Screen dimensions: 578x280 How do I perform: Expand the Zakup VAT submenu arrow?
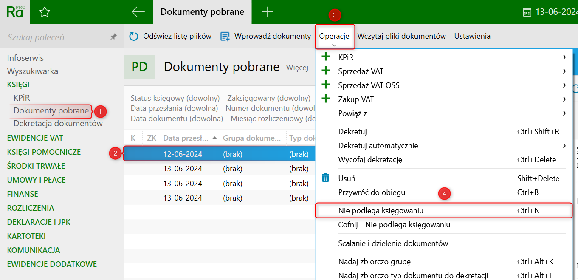pos(564,99)
